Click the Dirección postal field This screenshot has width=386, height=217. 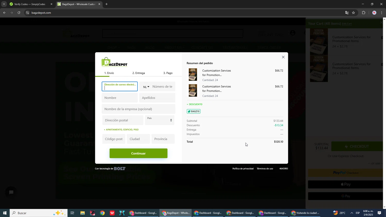[x=122, y=120]
